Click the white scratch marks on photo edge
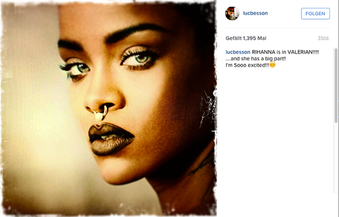 click(x=207, y=108)
